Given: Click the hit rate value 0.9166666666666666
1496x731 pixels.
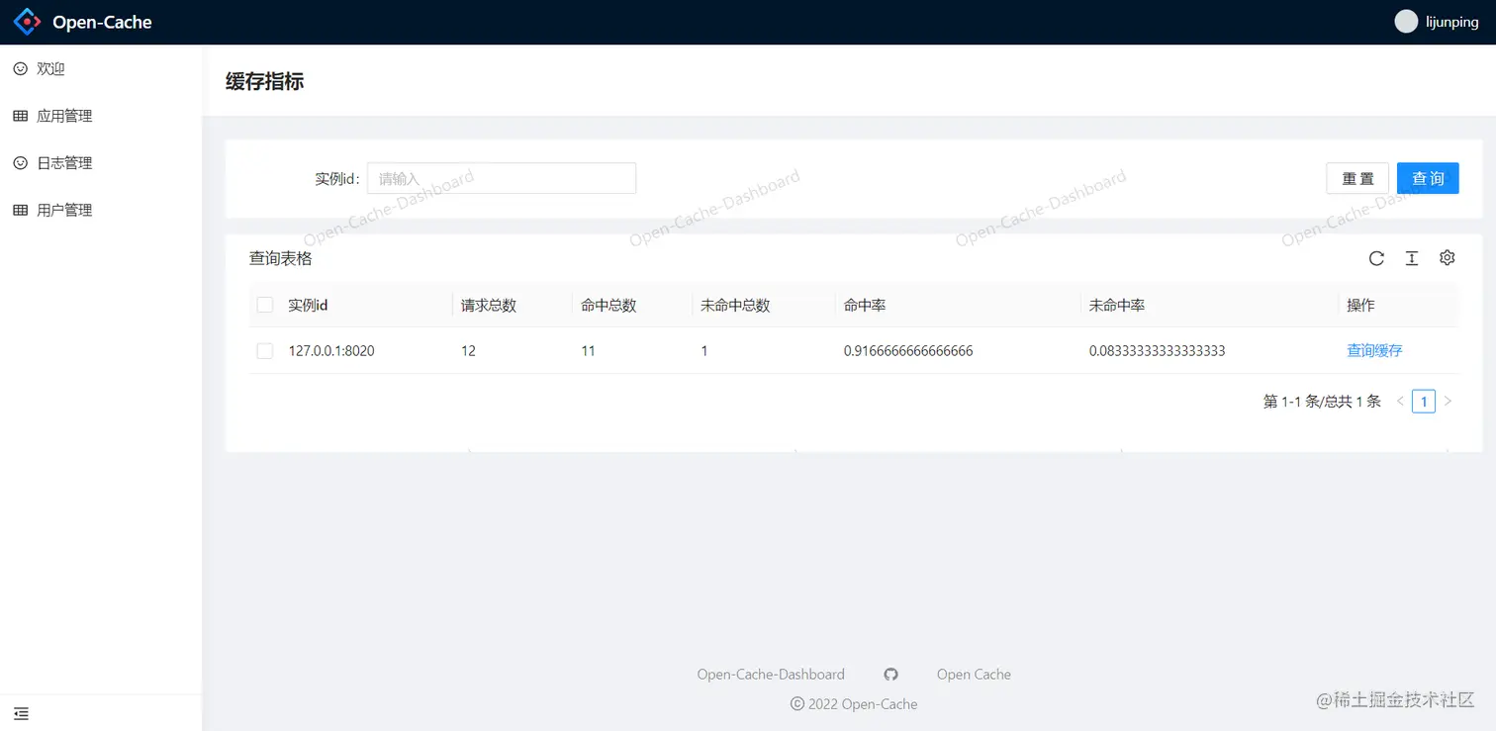Looking at the screenshot, I should pyautogui.click(x=908, y=350).
